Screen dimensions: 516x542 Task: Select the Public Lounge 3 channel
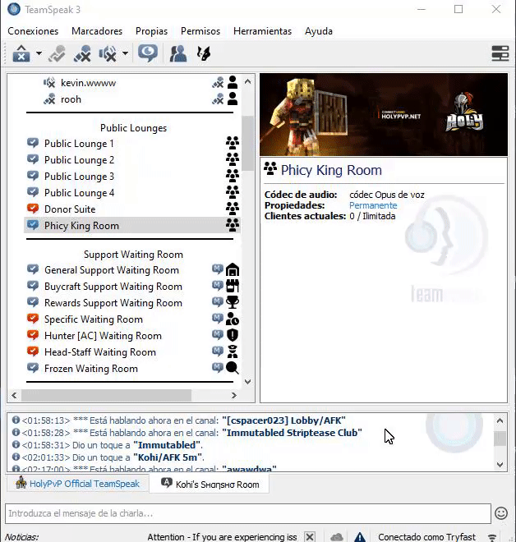pos(79,177)
